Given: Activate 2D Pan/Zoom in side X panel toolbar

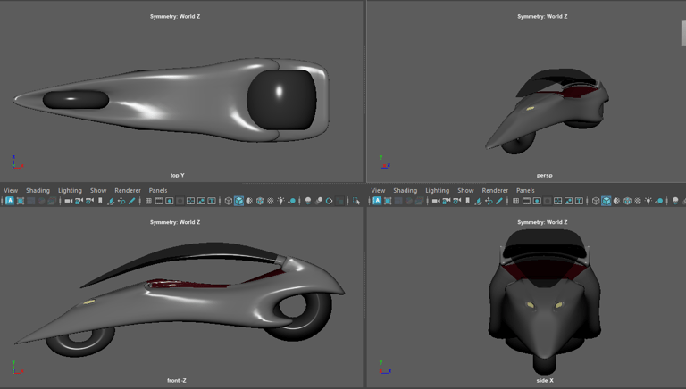Looking at the screenshot, I should [489, 201].
